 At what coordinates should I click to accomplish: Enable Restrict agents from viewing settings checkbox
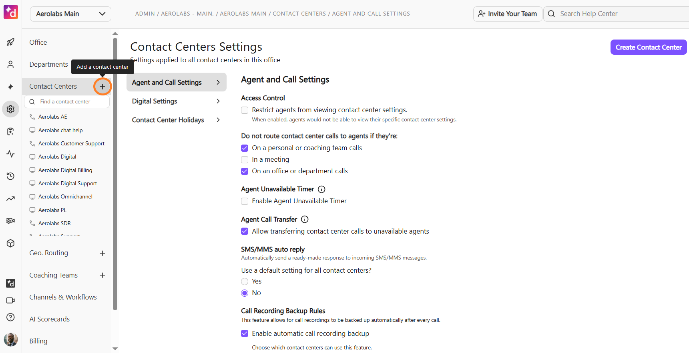coord(245,110)
